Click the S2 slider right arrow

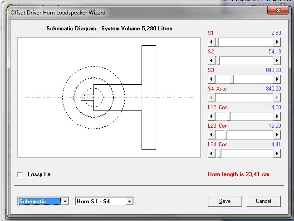tap(277, 60)
